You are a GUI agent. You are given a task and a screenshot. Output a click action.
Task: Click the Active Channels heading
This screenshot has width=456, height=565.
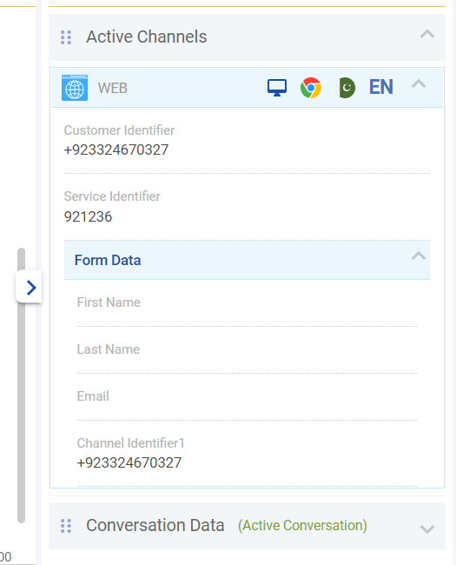pyautogui.click(x=147, y=37)
